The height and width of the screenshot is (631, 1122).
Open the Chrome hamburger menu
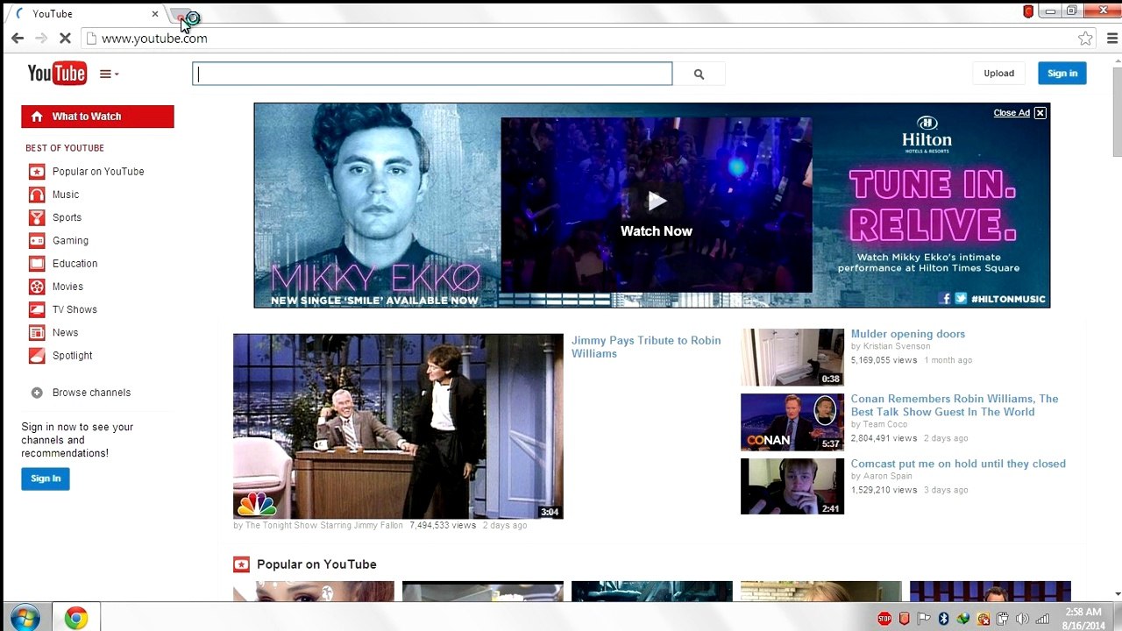point(1111,39)
